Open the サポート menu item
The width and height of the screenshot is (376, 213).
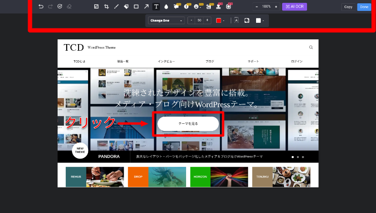point(253,62)
